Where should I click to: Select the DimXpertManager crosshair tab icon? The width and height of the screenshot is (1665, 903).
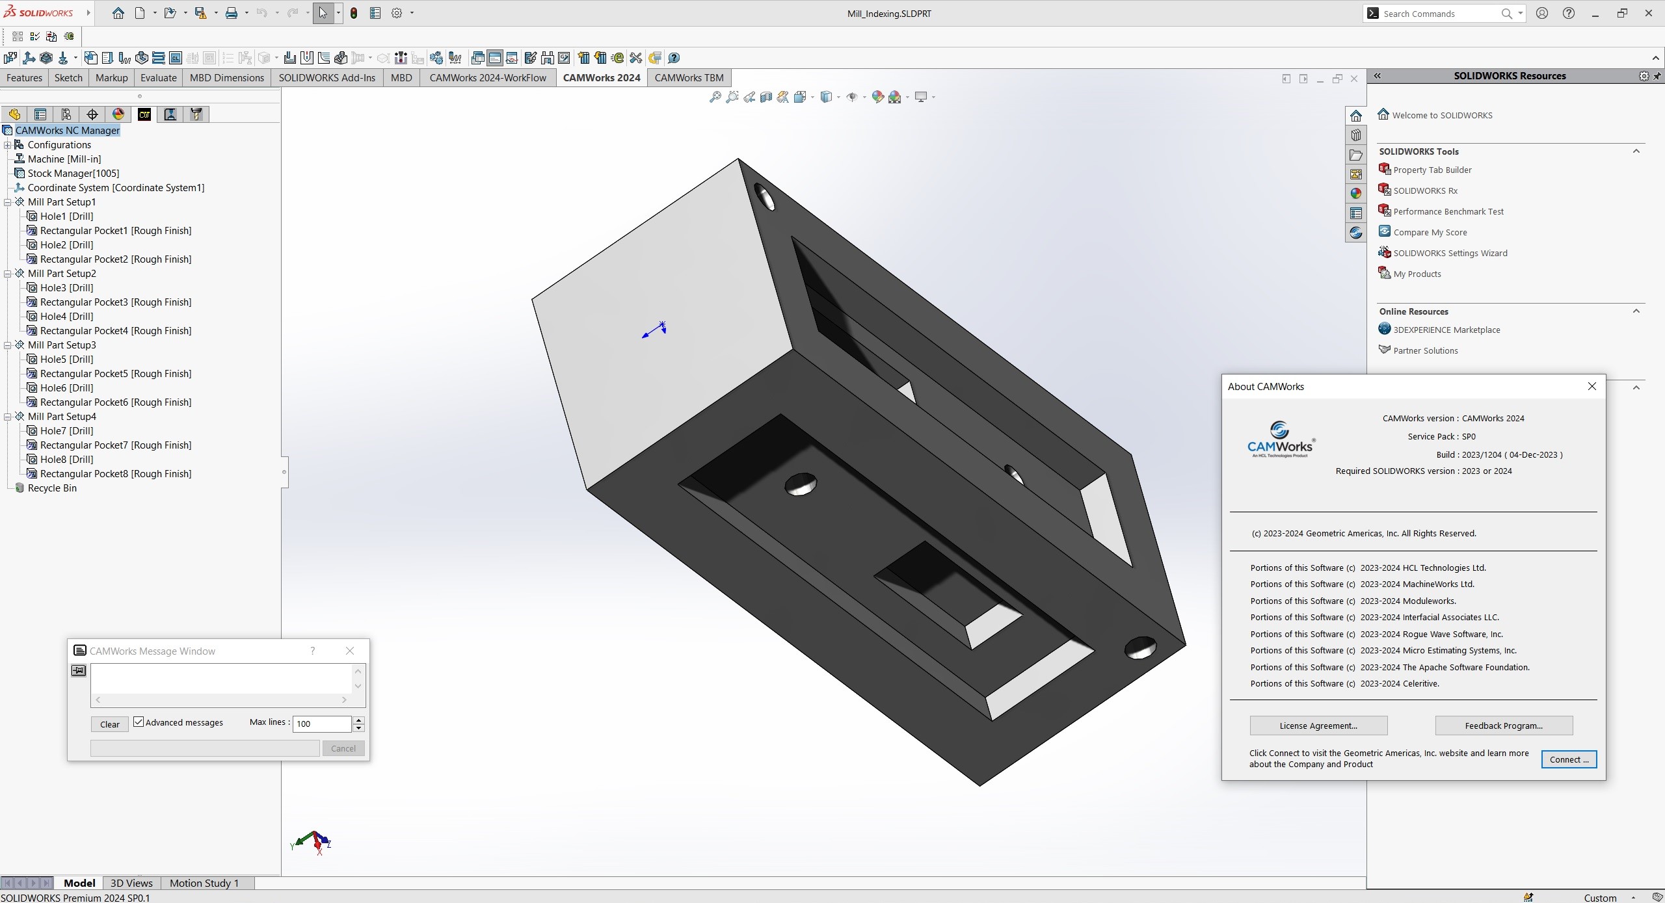pyautogui.click(x=92, y=114)
